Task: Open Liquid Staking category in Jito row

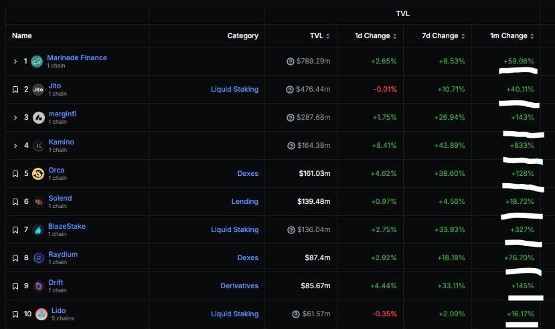Action: click(x=235, y=90)
